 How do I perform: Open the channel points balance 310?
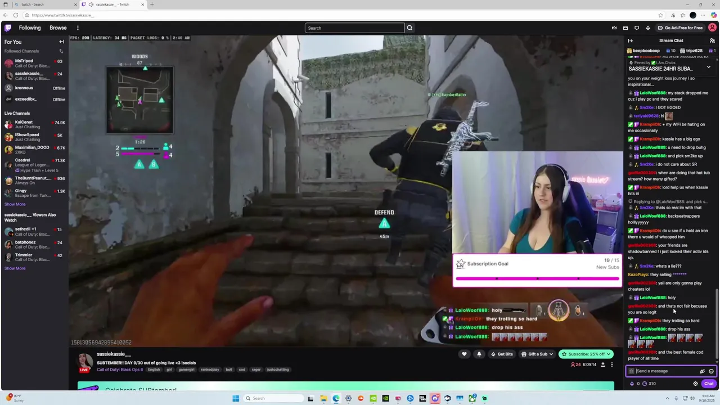point(649,384)
